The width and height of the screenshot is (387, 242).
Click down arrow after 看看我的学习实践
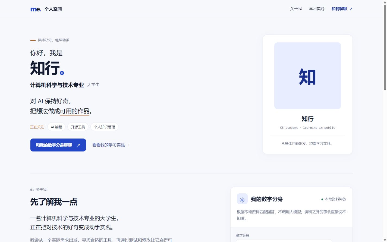tap(129, 145)
